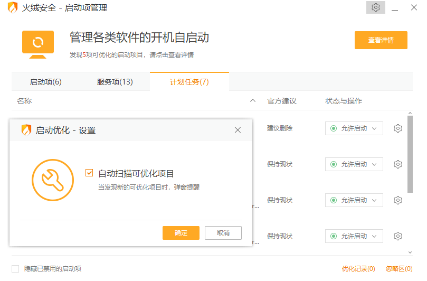Click the vertical scrollbar thumb
Viewport: 427px width, 281px height.
(410, 154)
